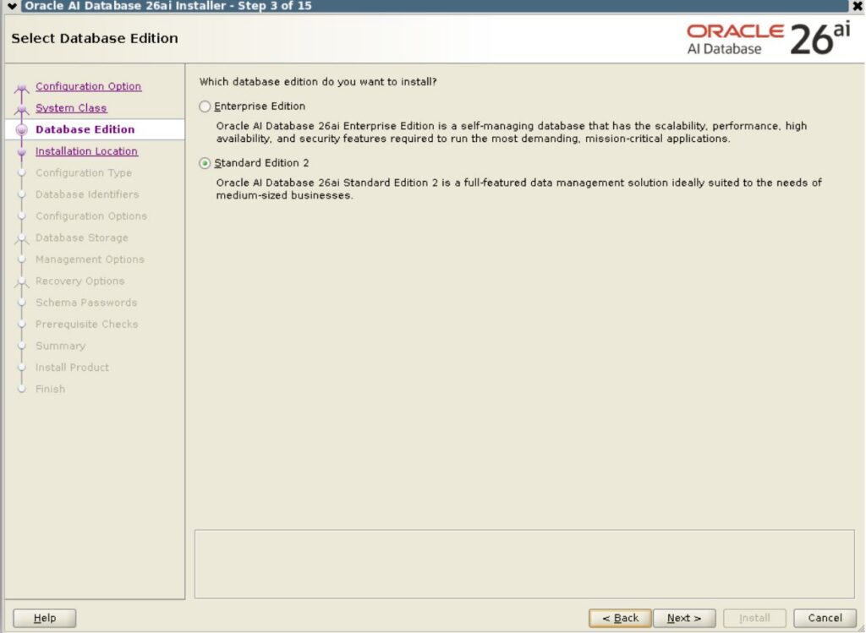Screen dimensions: 866x633
Task: Click the disabled Install button
Action: 754,618
